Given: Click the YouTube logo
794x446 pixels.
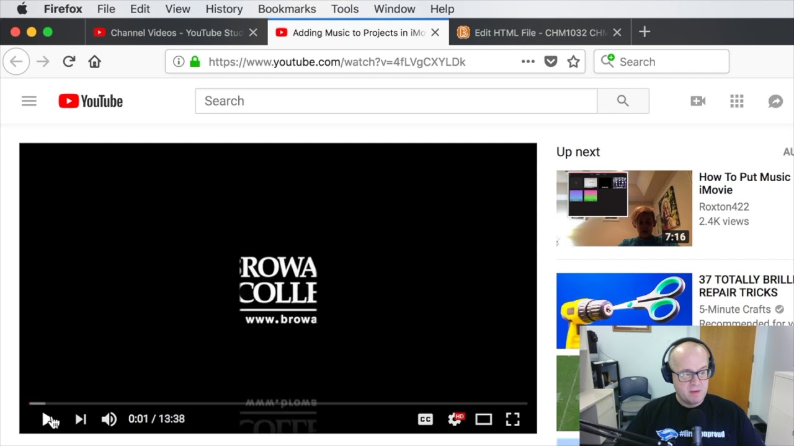Looking at the screenshot, I should 91,101.
